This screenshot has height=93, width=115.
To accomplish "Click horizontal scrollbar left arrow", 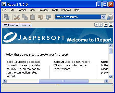I will coord(4,81).
